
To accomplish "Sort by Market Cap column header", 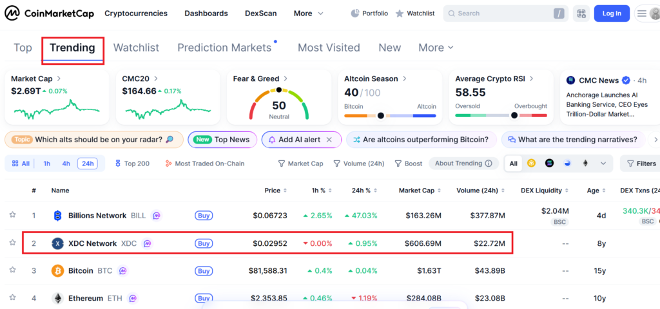I will (420, 191).
